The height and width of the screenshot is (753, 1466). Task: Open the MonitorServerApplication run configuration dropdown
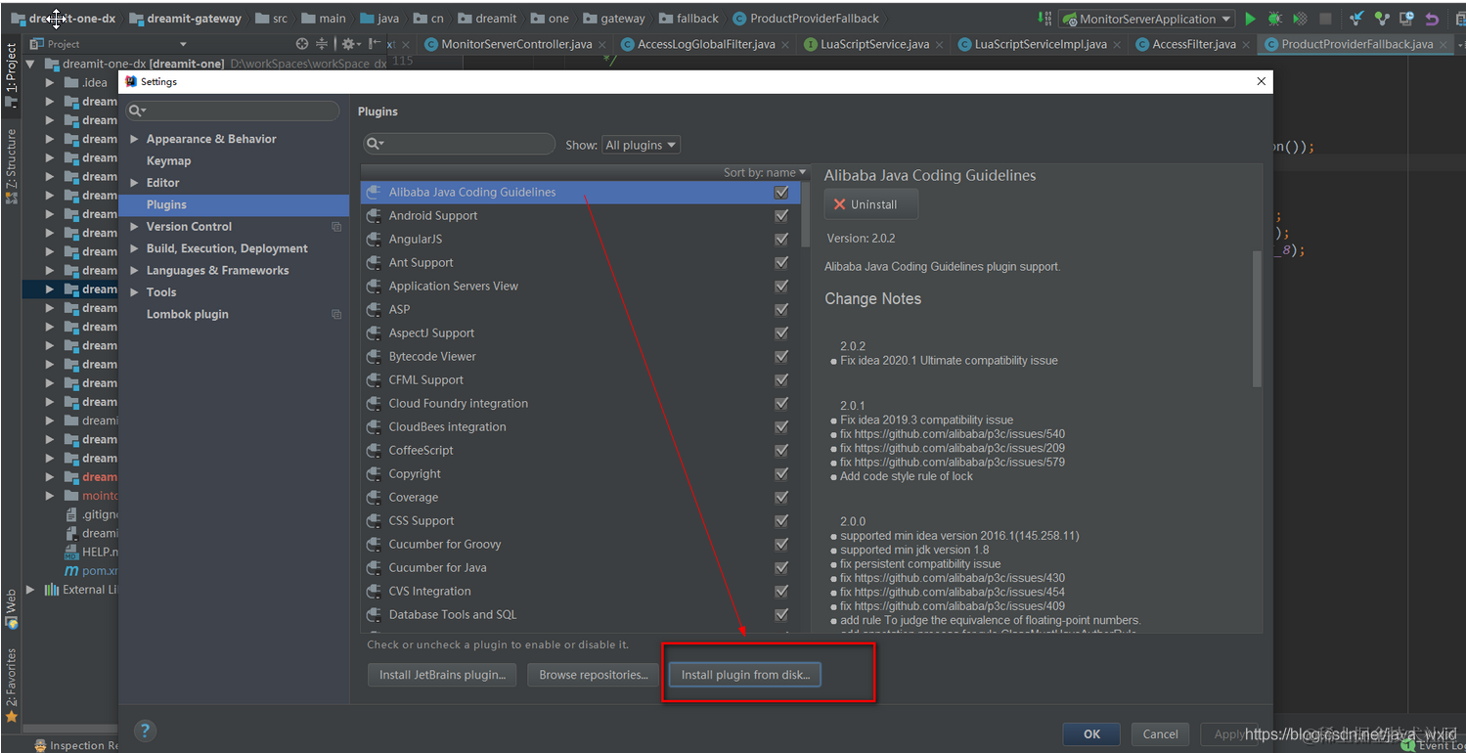(1147, 19)
